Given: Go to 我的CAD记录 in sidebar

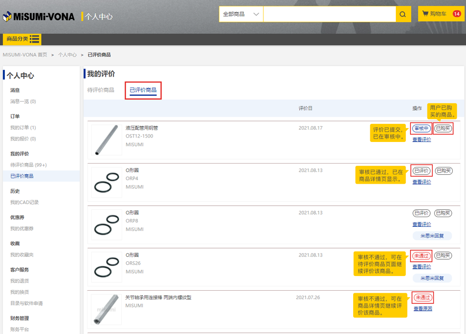Looking at the screenshot, I should tap(25, 202).
